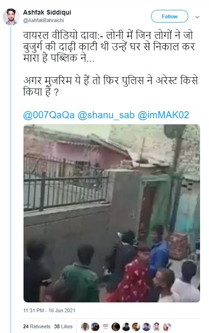Open the seventh liker avatar in blue shirt

tap(146, 326)
